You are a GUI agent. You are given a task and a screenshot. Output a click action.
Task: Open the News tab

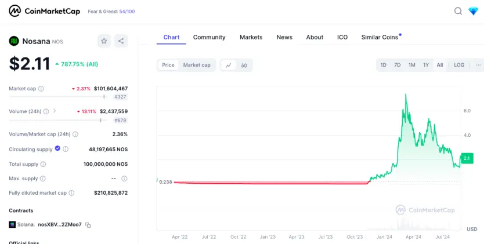coord(284,37)
